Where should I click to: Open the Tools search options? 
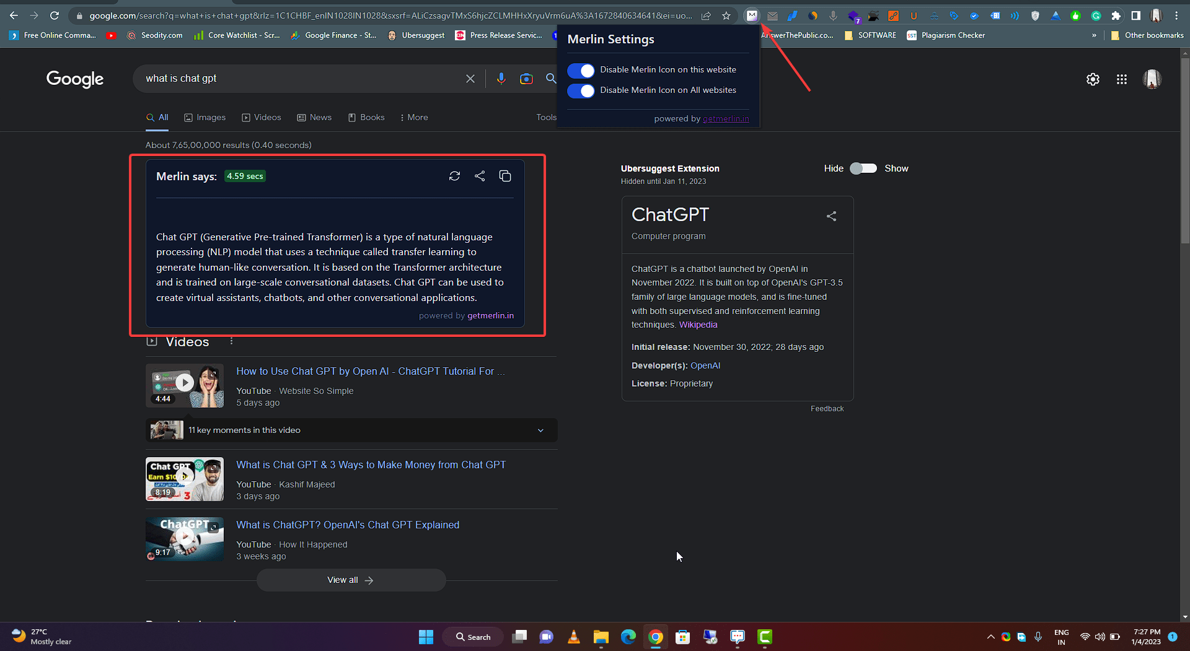(546, 117)
